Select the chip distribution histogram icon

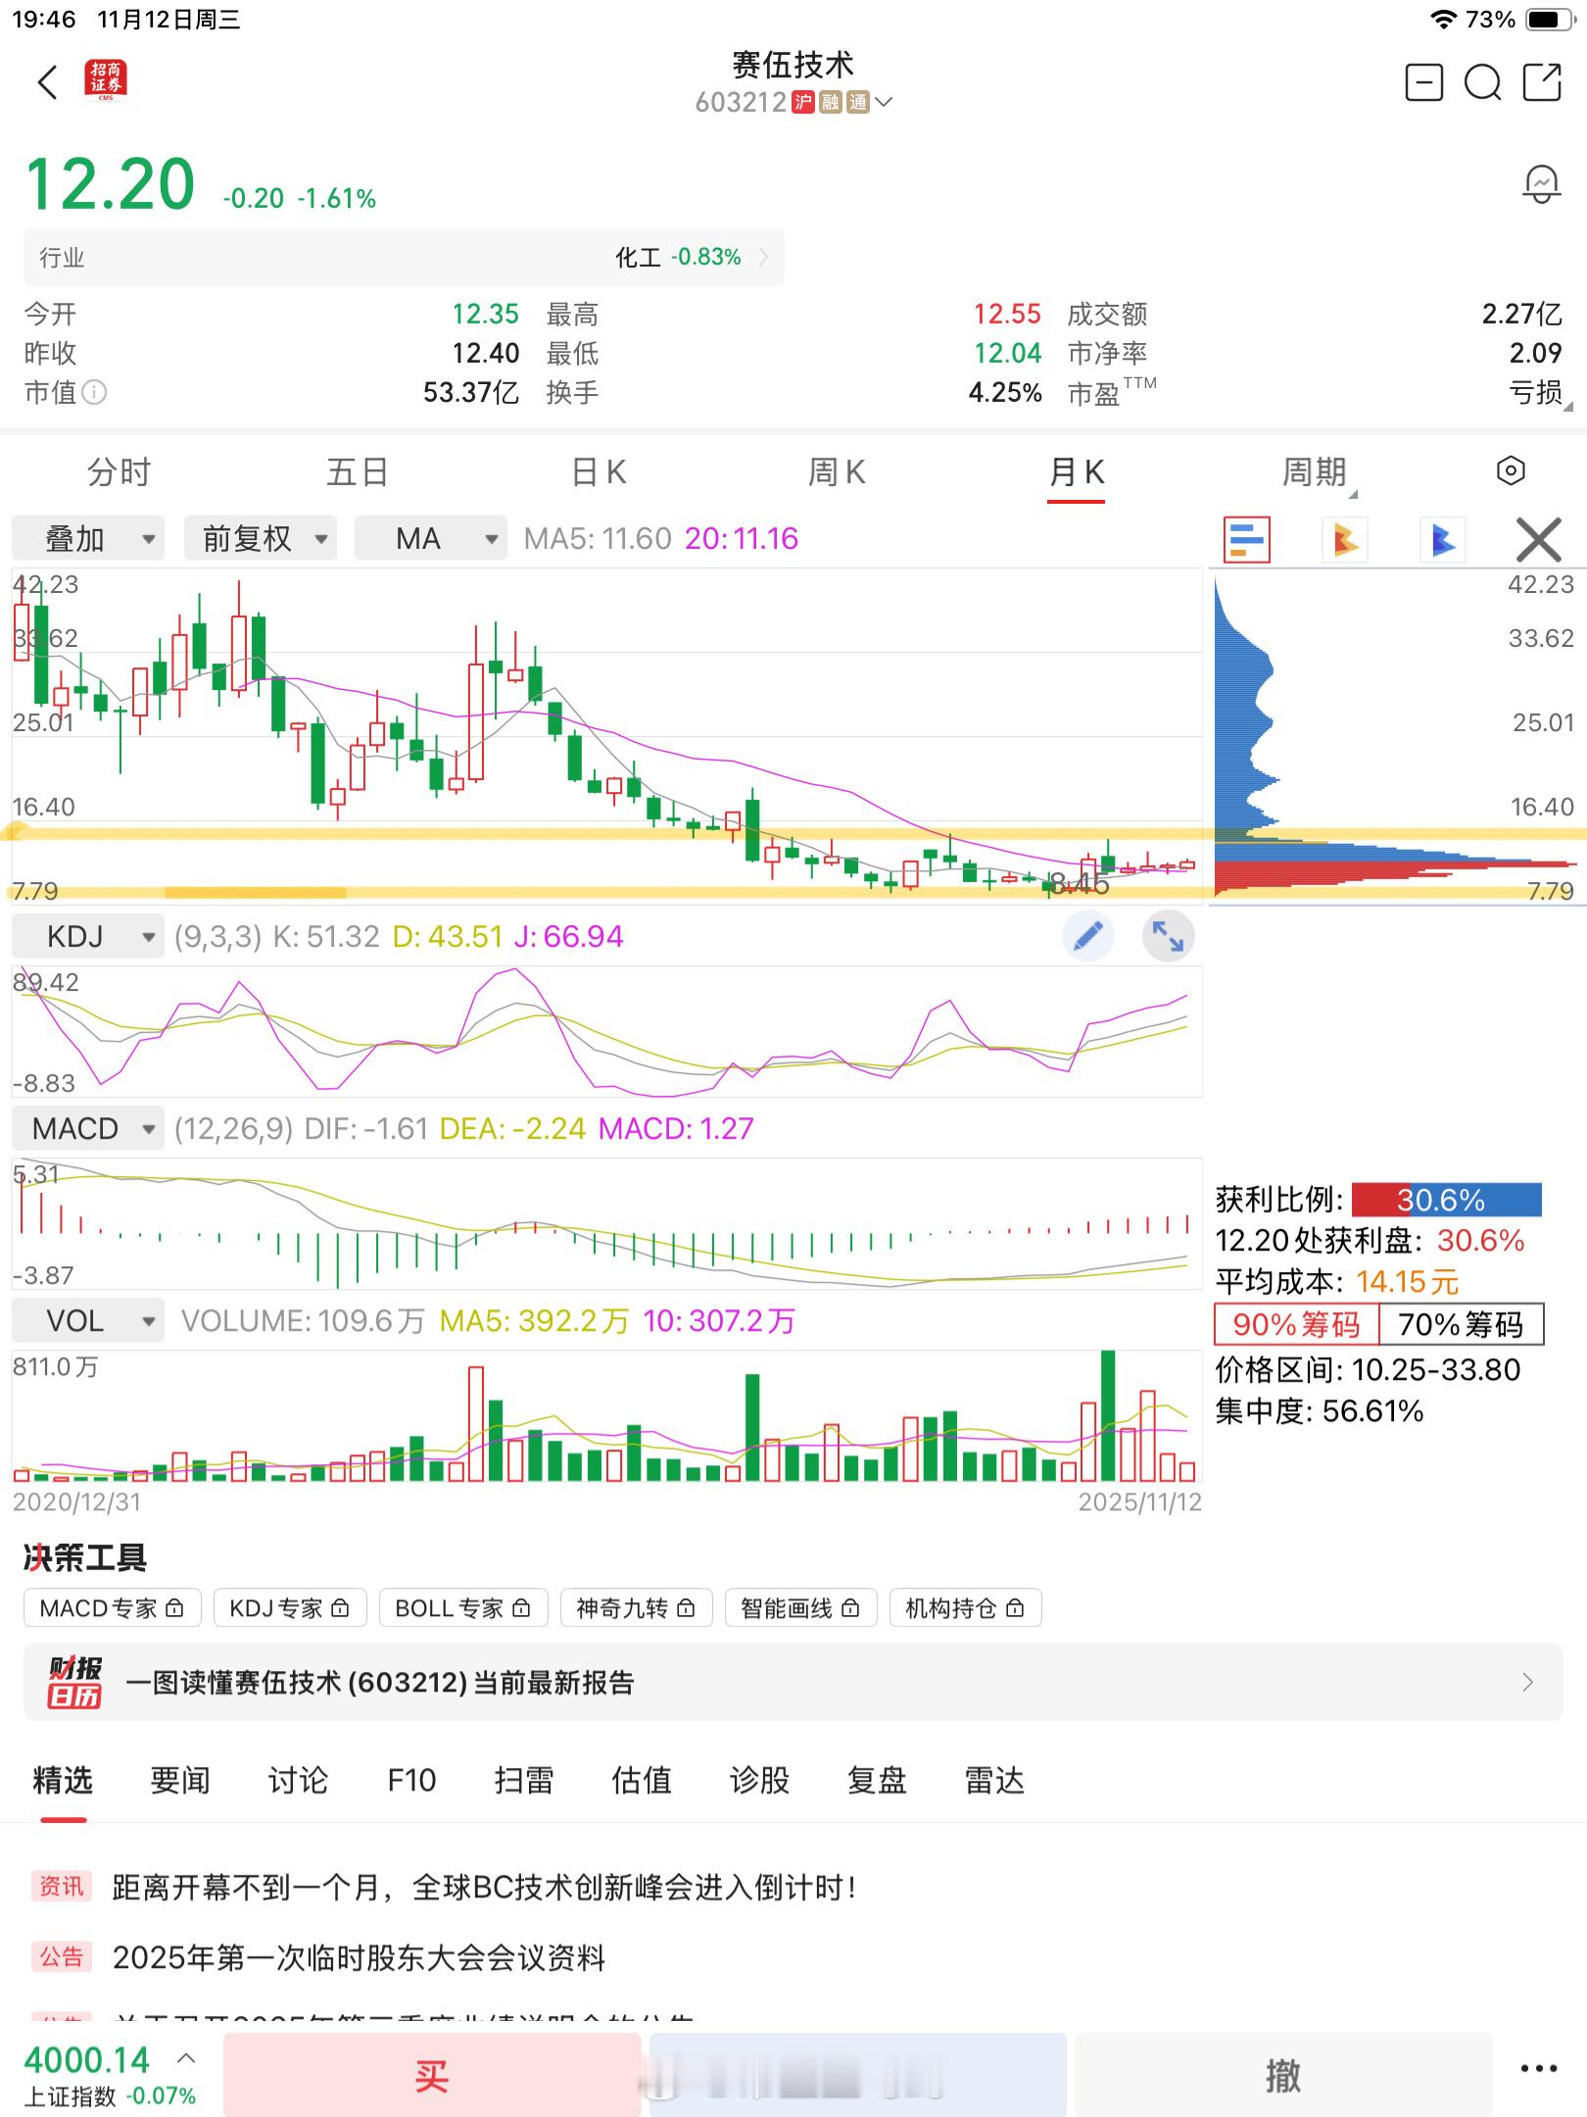pos(1248,539)
